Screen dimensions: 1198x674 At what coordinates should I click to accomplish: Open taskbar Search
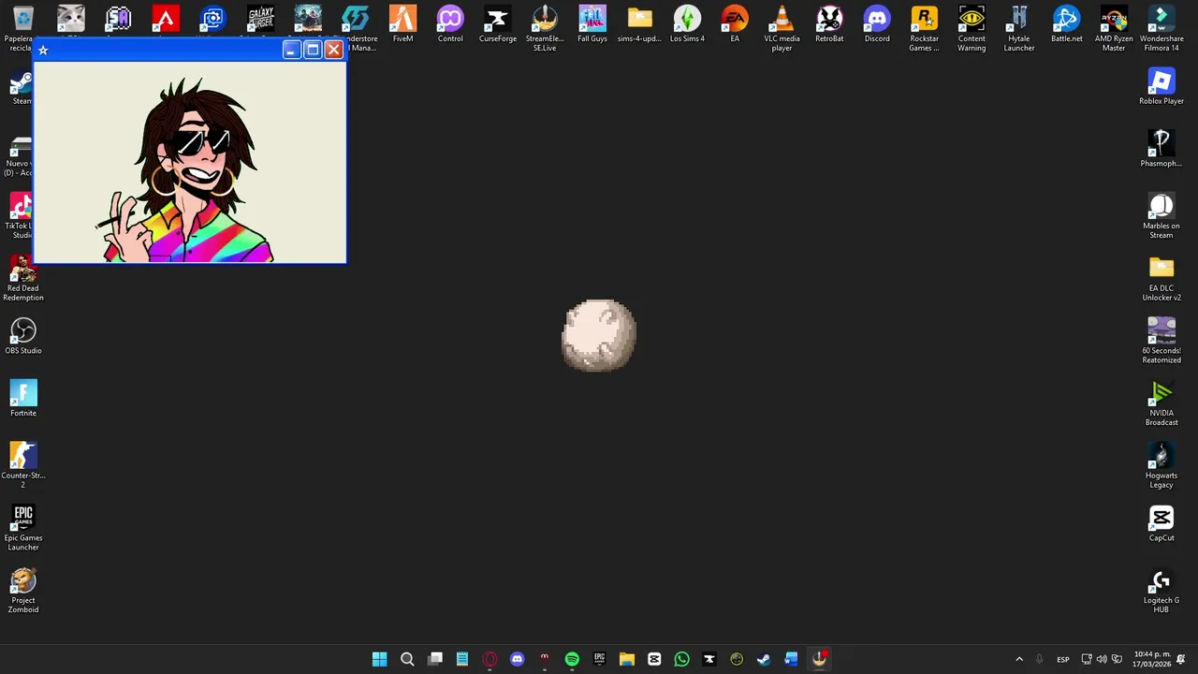point(407,659)
